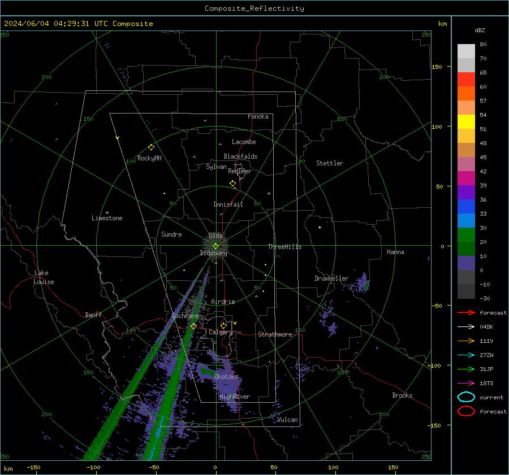Pick the light blue 30-33 dBZ swatch

(466, 220)
